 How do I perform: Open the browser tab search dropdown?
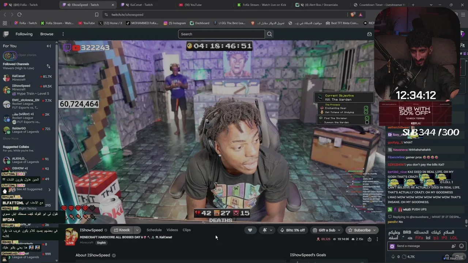431,5
